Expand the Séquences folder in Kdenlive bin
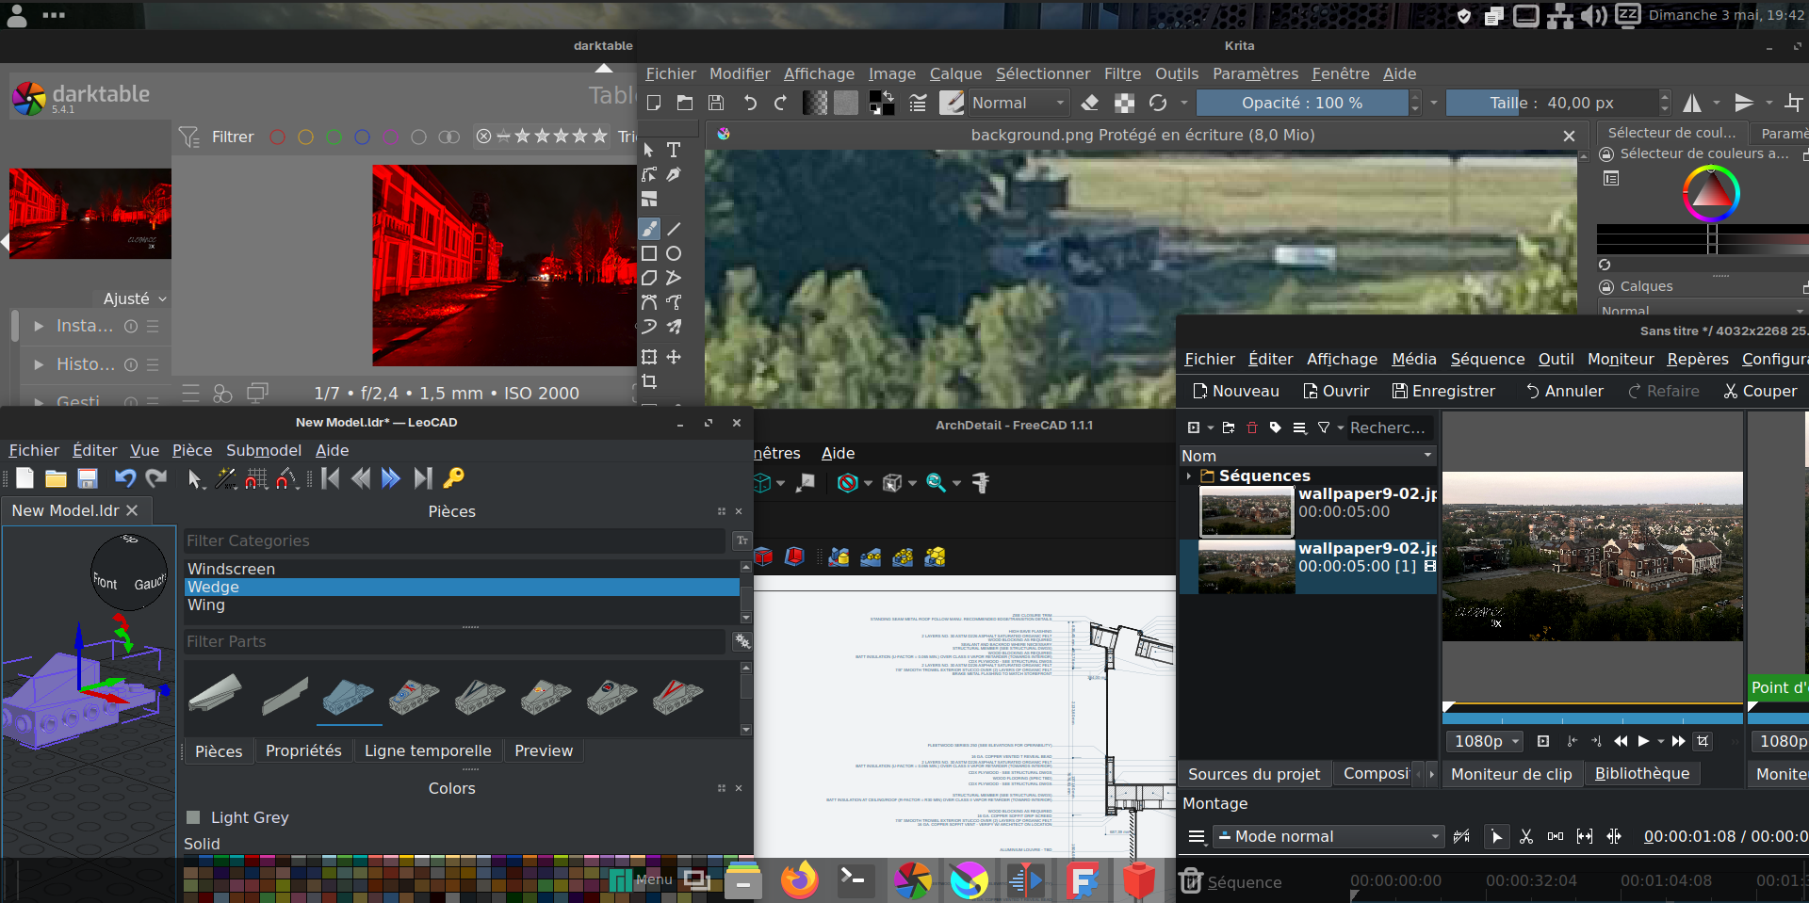This screenshot has height=903, width=1809. pyautogui.click(x=1189, y=476)
